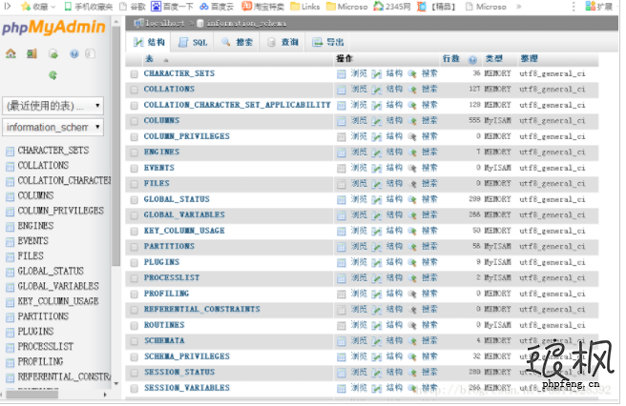Tick the SCHEMATA row checkbox
626x406 pixels.
tap(135, 341)
